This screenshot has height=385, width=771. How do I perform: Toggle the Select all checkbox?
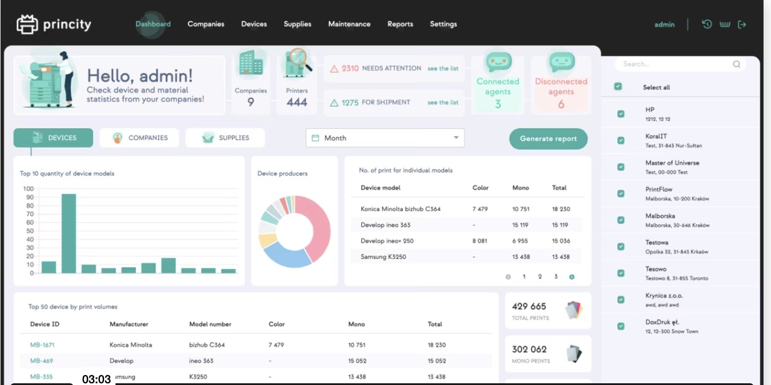coord(618,87)
